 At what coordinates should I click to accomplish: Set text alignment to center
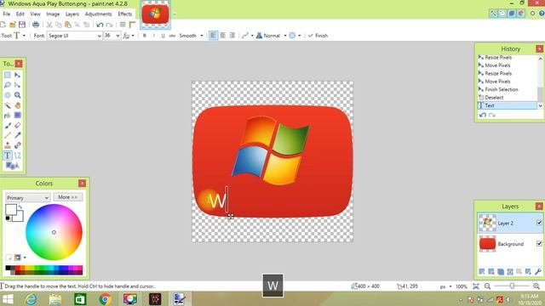tap(223, 36)
